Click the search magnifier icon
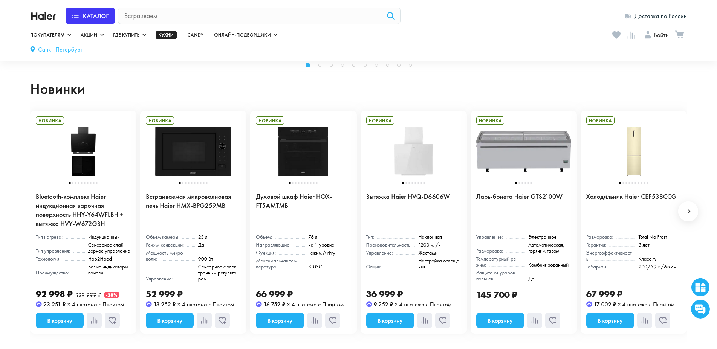 (x=390, y=16)
